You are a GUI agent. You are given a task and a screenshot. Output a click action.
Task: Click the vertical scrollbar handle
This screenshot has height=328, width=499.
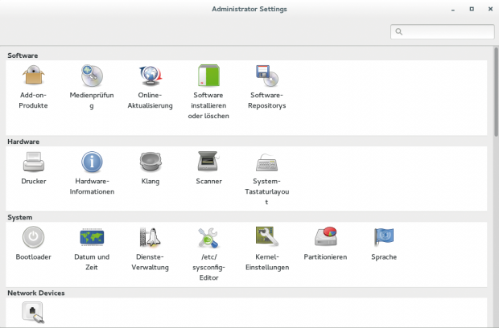496,92
